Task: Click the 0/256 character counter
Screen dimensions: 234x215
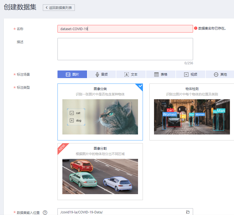Action: pyautogui.click(x=189, y=63)
